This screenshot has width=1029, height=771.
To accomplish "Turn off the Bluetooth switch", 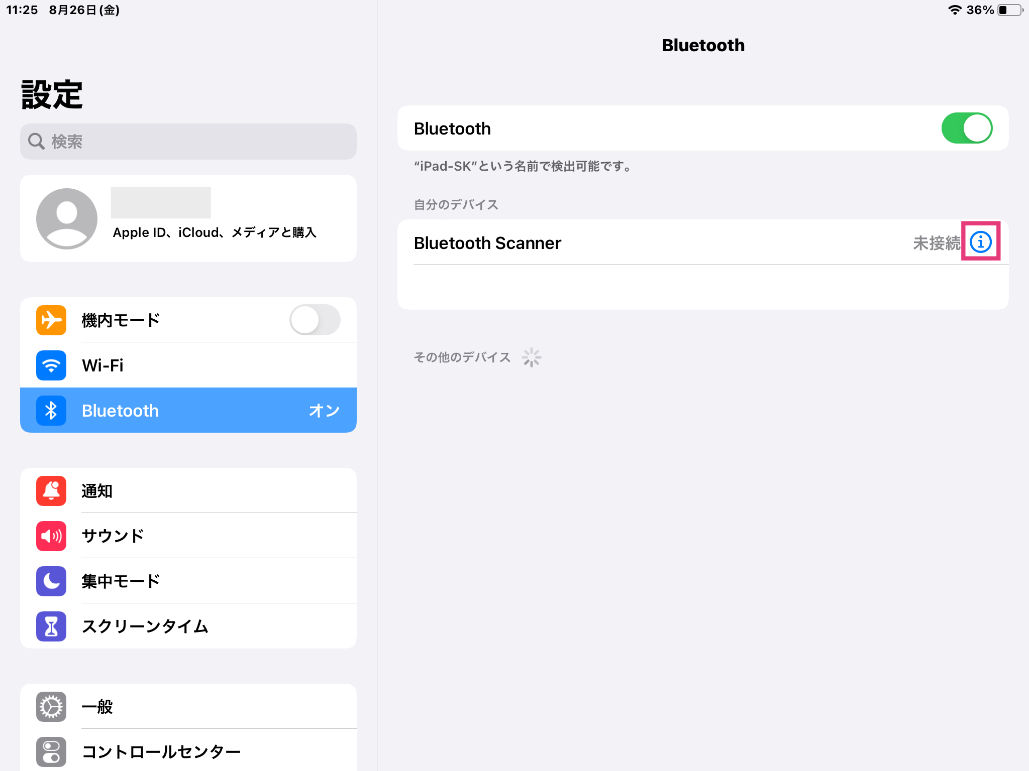I will tap(967, 128).
